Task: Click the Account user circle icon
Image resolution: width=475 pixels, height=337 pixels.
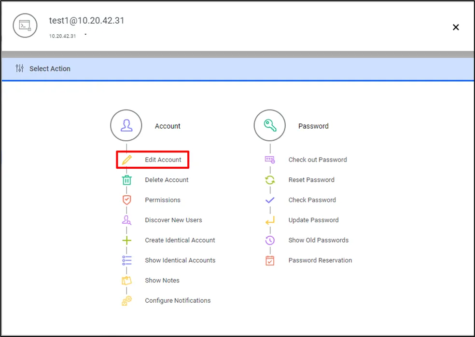Action: [126, 125]
